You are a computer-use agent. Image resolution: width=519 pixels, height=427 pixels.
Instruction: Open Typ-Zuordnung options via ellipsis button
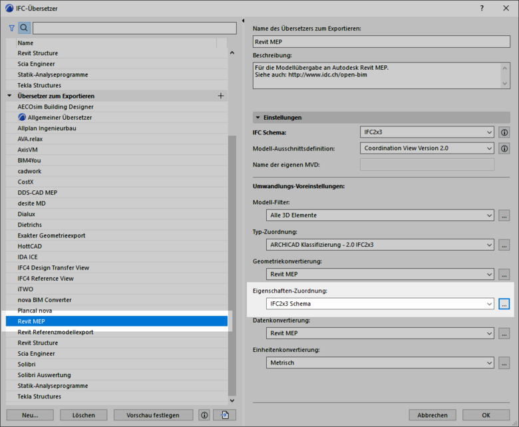(504, 245)
